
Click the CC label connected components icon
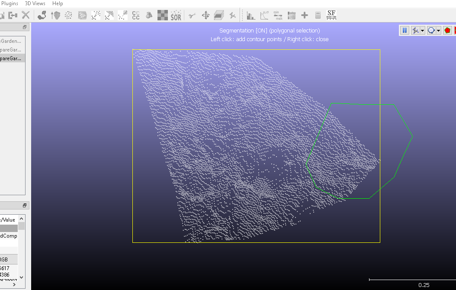pos(135,16)
